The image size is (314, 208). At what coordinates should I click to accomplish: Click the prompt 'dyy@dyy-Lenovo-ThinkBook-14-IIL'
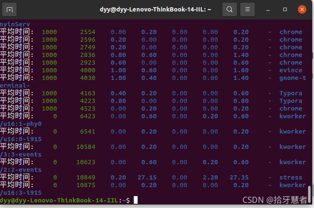pyautogui.click(x=59, y=200)
